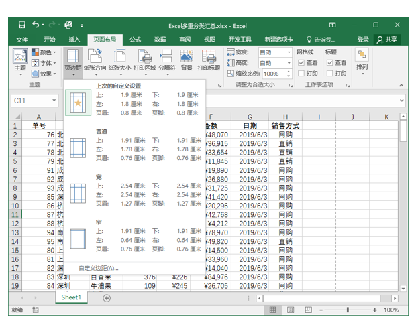Click the 背景 background icon
Screen dimensions: 418x333
click(x=187, y=60)
